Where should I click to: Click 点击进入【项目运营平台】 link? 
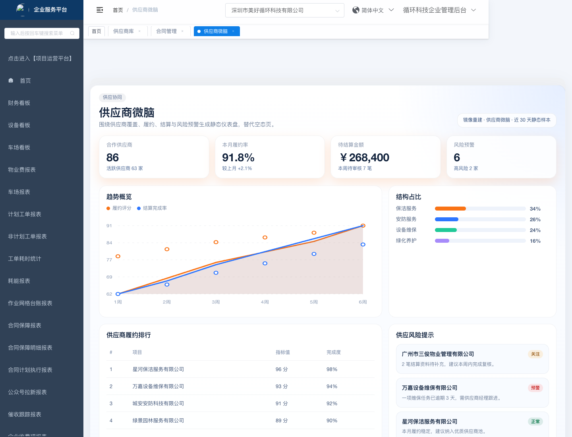[41, 58]
